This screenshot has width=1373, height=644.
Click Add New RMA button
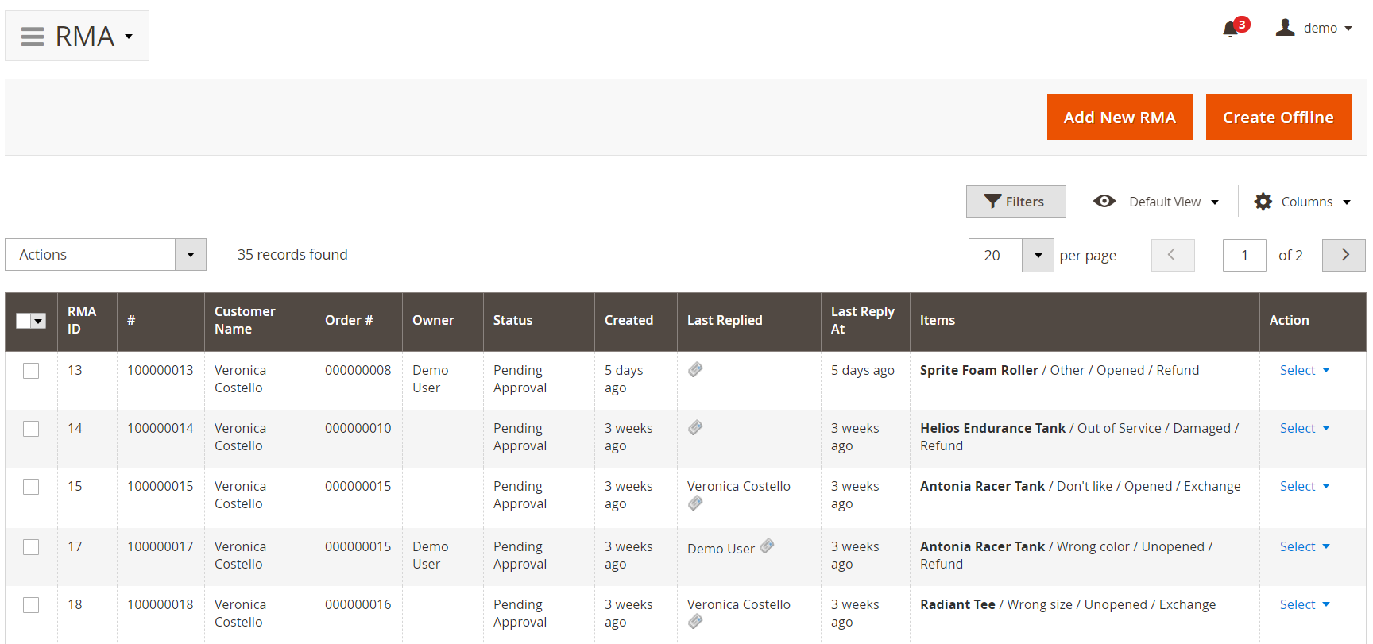point(1120,118)
